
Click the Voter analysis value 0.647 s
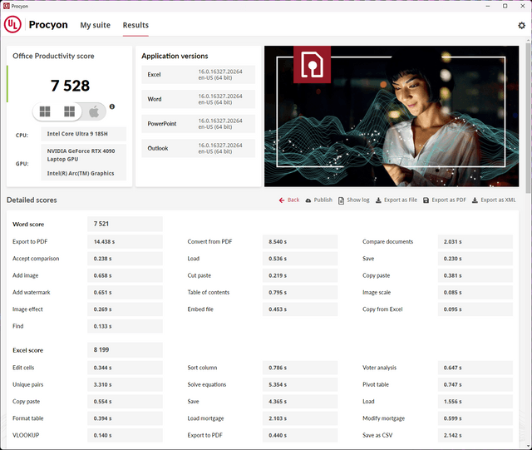[475, 368]
